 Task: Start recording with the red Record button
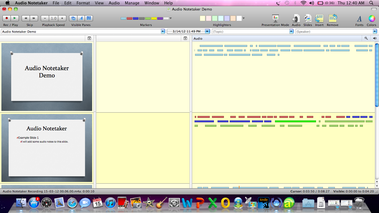(7, 18)
